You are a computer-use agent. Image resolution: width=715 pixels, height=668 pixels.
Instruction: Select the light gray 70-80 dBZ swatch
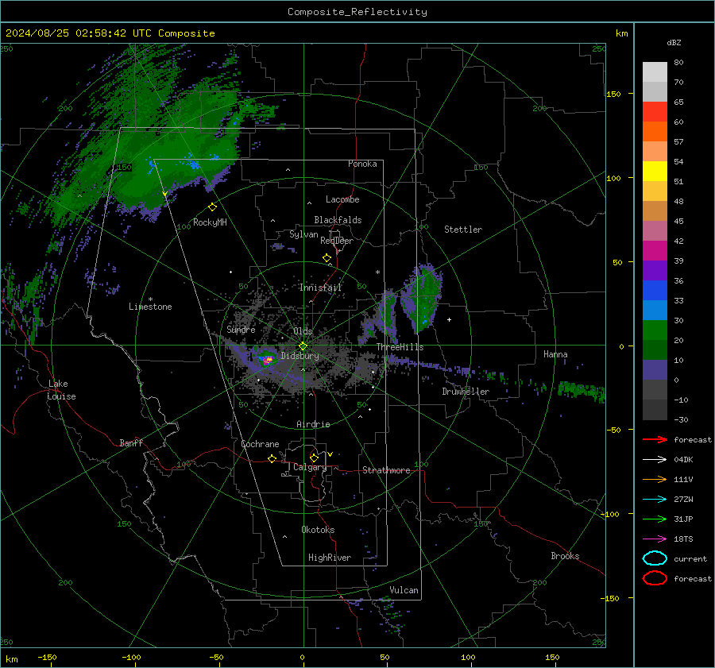click(655, 71)
